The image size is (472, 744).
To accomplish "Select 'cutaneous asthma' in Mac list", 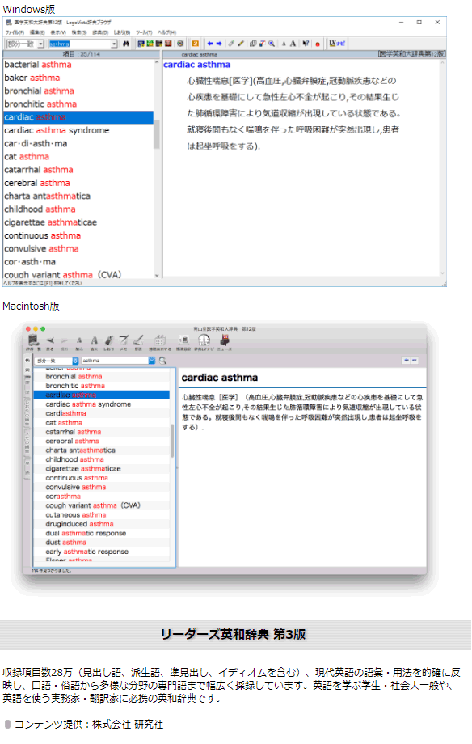I will point(76,515).
